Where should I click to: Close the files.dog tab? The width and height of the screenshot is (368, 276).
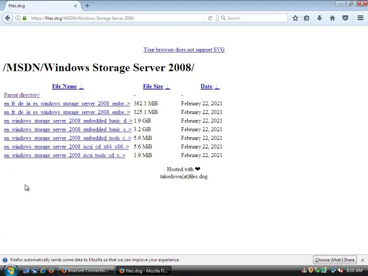[x=75, y=6]
